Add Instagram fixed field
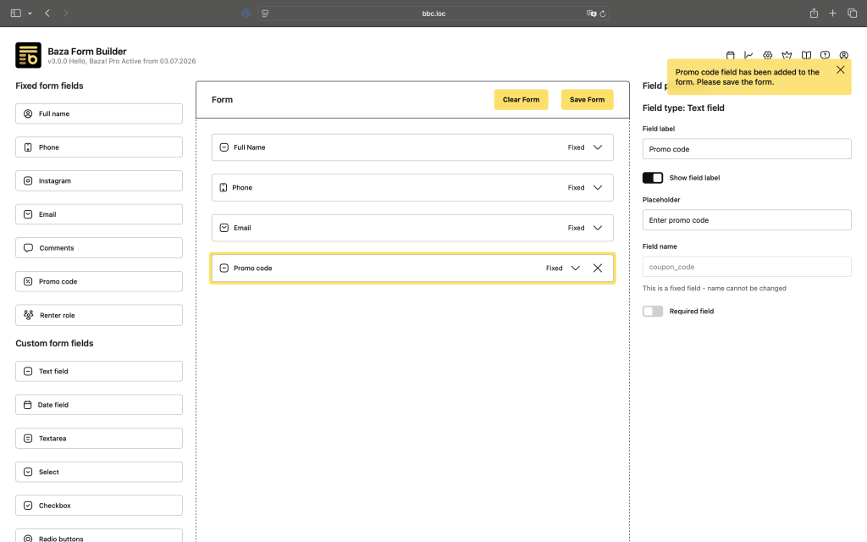 tap(99, 181)
